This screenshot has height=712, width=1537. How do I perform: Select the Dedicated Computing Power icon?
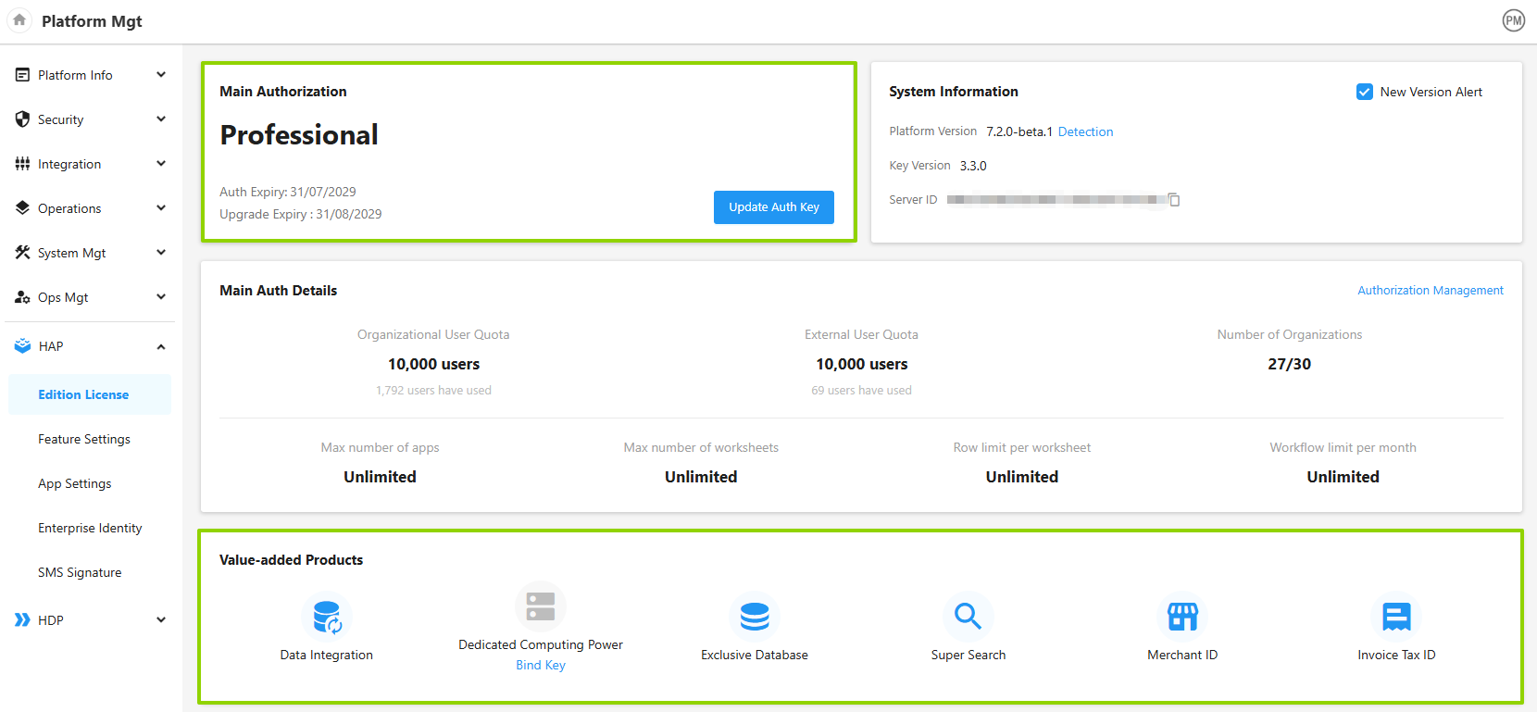click(x=541, y=606)
